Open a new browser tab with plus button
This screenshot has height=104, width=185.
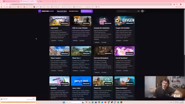pyautogui.click(x=55, y=1)
